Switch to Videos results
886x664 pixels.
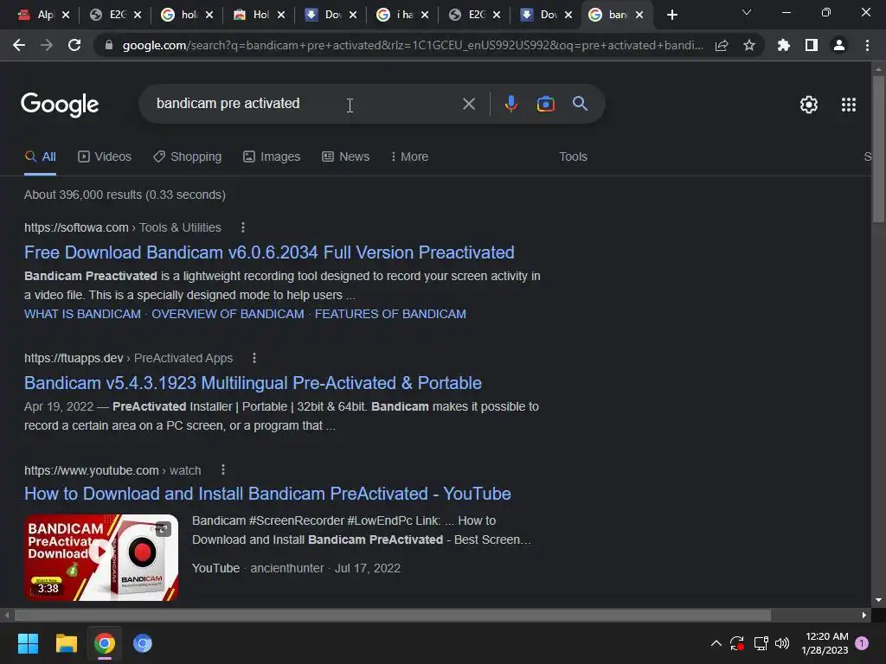(x=105, y=157)
